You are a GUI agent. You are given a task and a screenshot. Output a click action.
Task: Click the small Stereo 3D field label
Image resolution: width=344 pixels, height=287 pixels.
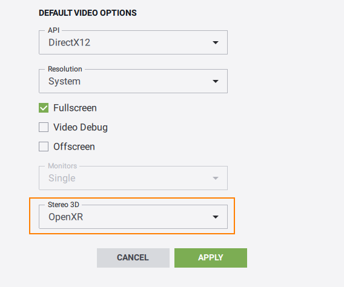64,205
